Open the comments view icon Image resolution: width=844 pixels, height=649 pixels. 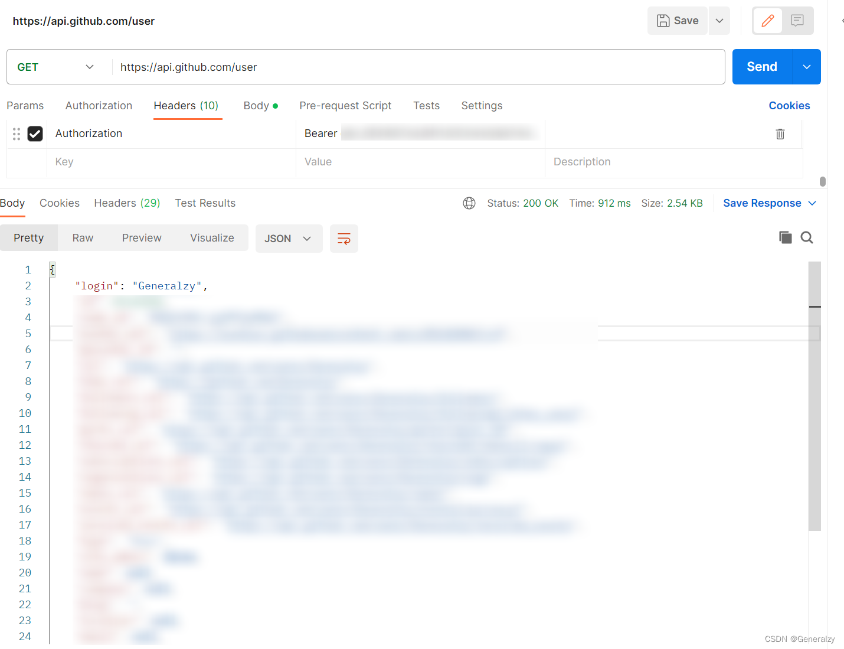point(797,21)
